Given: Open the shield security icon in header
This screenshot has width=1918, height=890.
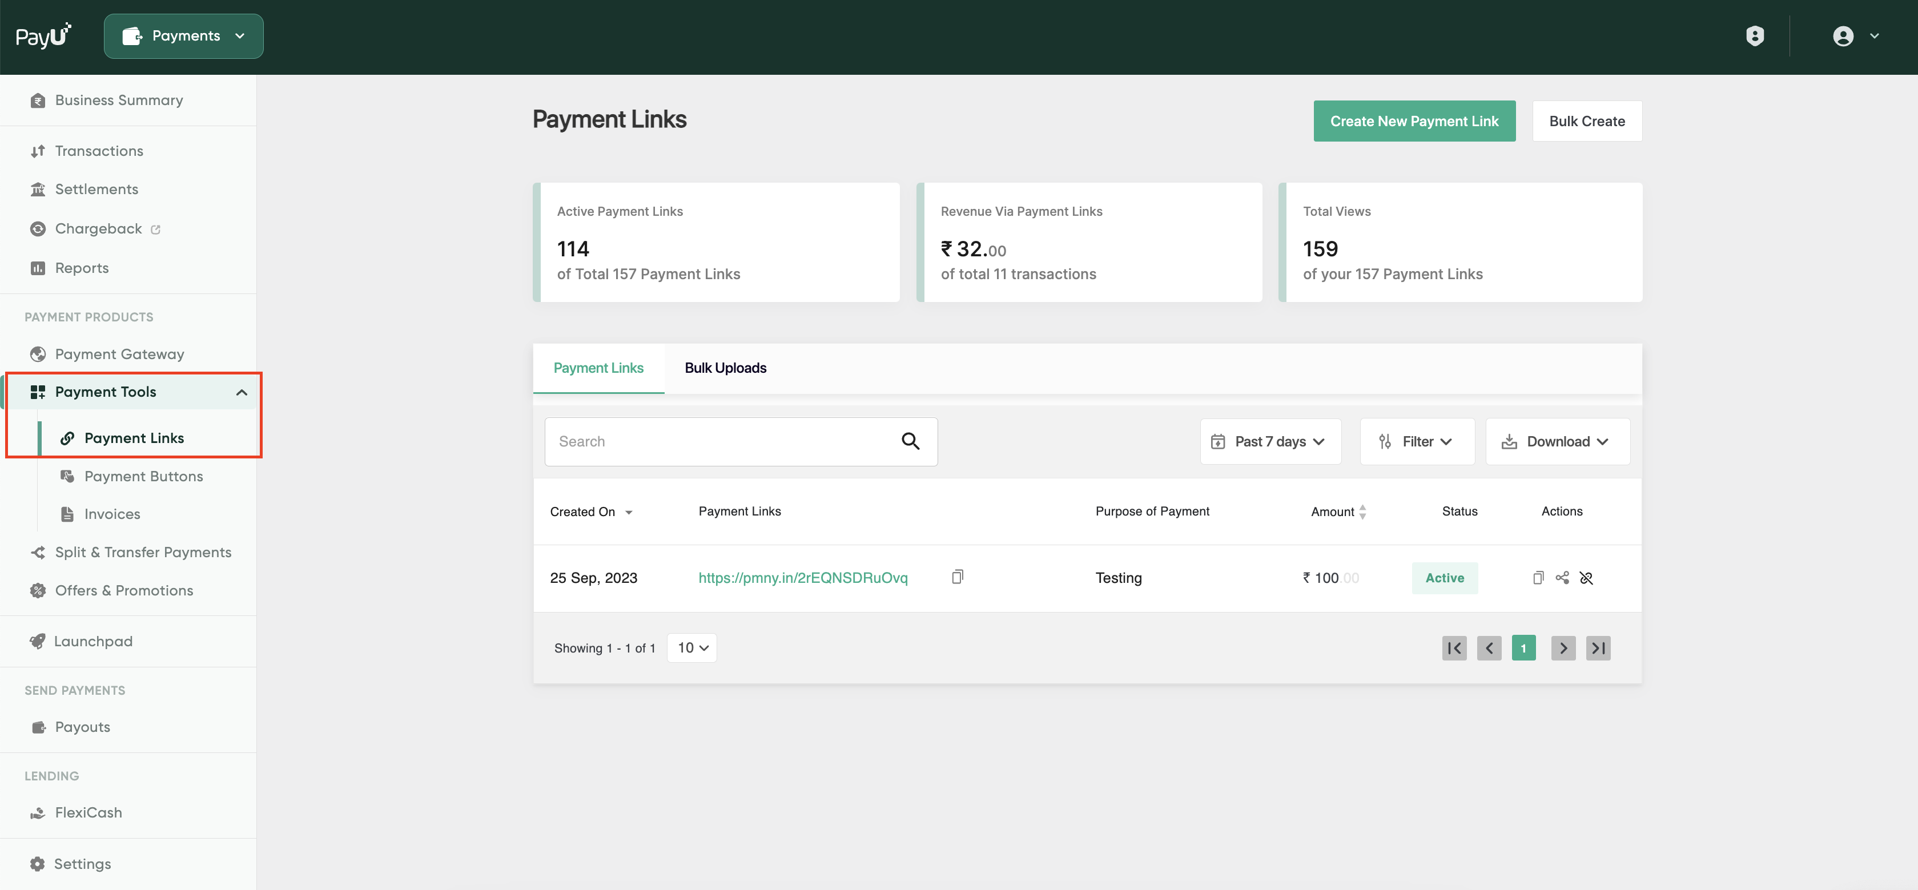Looking at the screenshot, I should pos(1755,36).
